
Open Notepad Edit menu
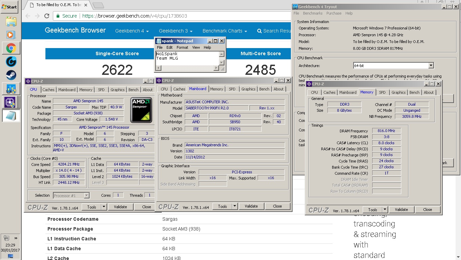coord(169,47)
